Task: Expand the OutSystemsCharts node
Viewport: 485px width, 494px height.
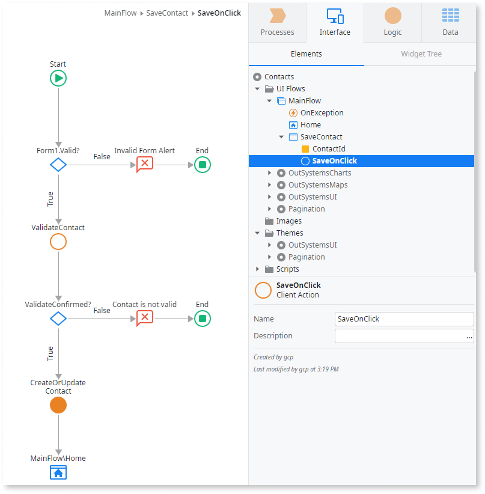Action: tap(269, 172)
